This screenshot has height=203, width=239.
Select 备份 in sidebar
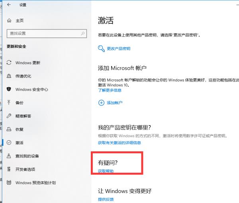20,102
